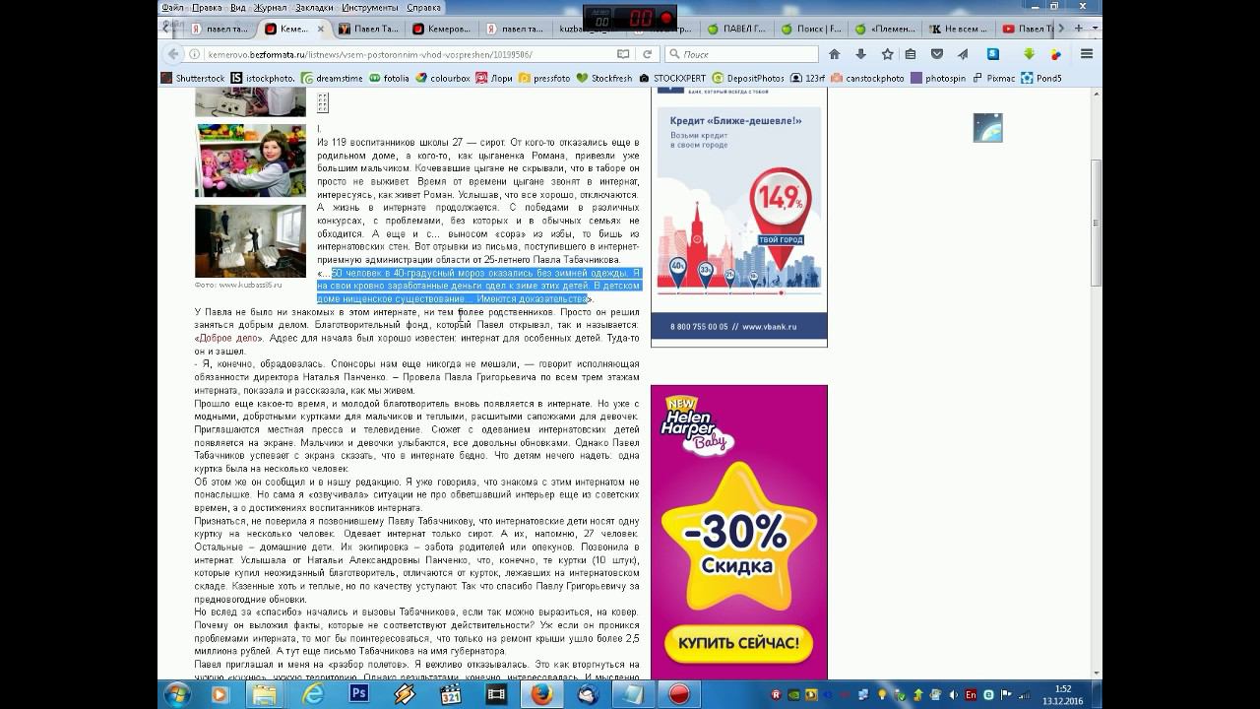Open the STOCKXPERT bookmark

point(672,78)
